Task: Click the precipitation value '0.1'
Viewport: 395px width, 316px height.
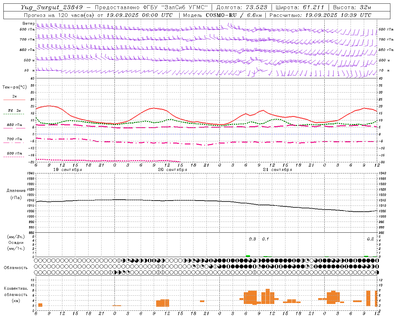Action: 265,239
